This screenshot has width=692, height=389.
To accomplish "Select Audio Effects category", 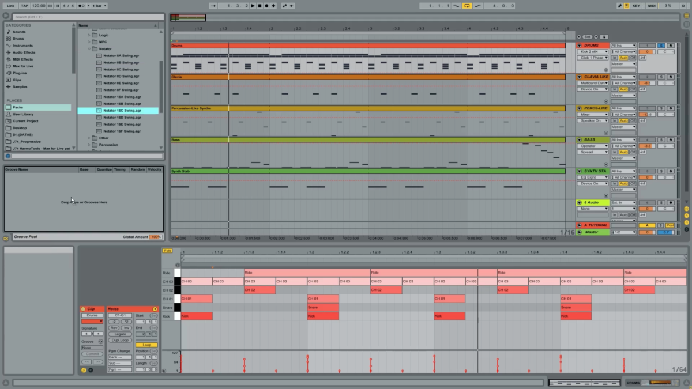I will pyautogui.click(x=24, y=52).
